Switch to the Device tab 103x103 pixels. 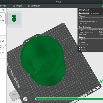pyautogui.click(x=3, y=6)
